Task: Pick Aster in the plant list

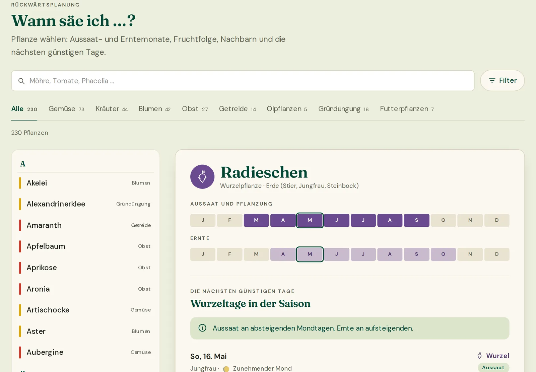Action: (x=85, y=331)
